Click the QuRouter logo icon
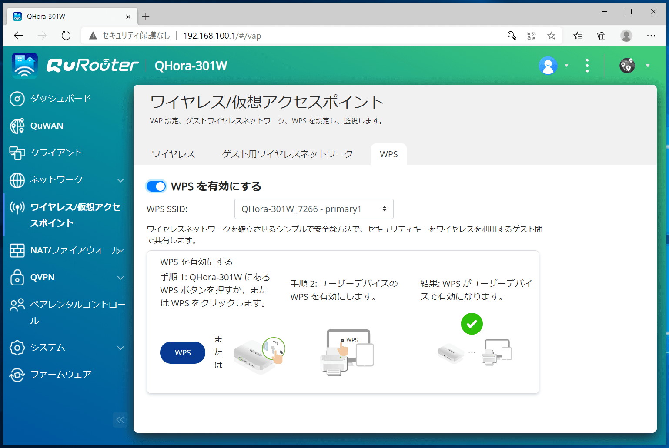This screenshot has height=448, width=669. click(25, 66)
